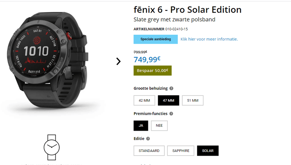This screenshot has height=165, width=291.
Task: Select the SOLAR edition
Action: (x=208, y=151)
